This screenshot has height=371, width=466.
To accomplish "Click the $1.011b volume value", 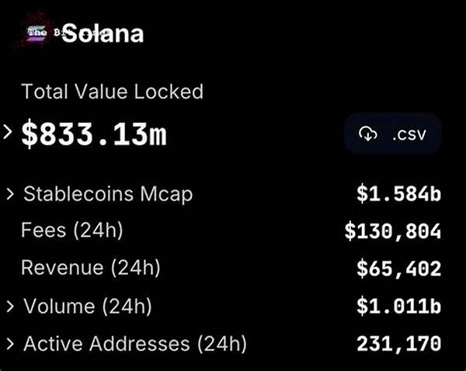I will (399, 306).
